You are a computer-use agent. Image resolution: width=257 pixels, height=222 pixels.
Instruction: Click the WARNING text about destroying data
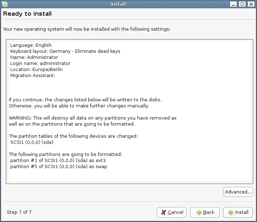[93, 121]
